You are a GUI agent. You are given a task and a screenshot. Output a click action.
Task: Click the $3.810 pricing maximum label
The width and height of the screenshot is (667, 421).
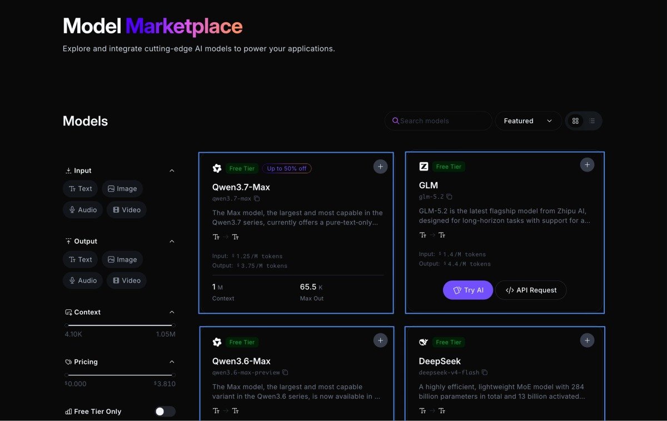(165, 384)
